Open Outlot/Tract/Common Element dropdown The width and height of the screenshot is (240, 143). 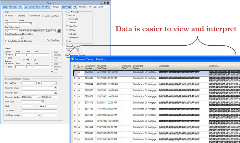pyautogui.click(x=22, y=37)
